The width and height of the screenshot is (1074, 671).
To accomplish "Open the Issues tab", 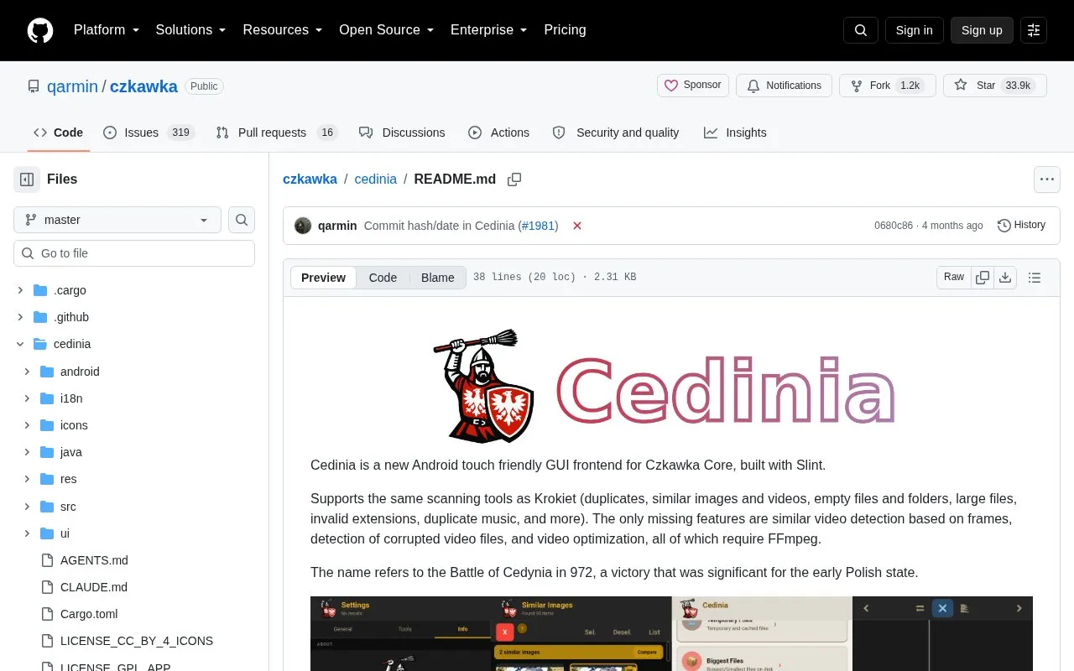I will (149, 133).
